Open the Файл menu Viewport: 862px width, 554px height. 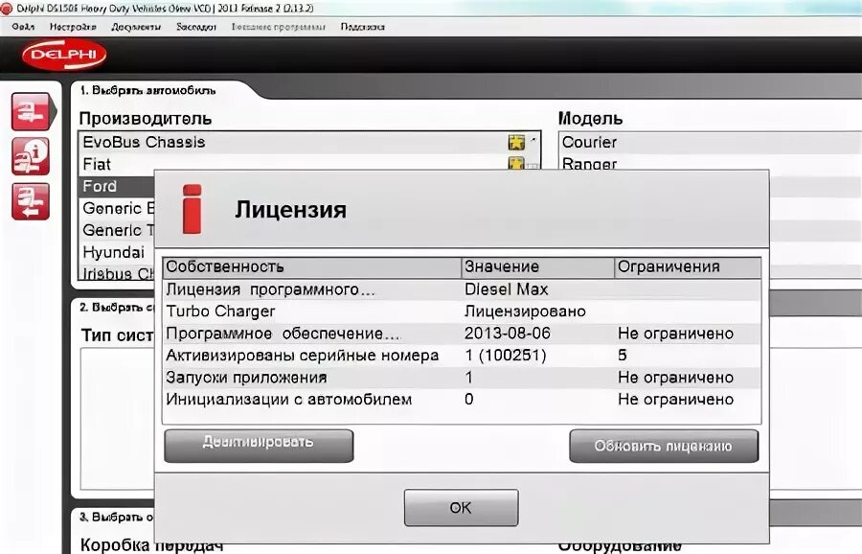pyautogui.click(x=23, y=27)
